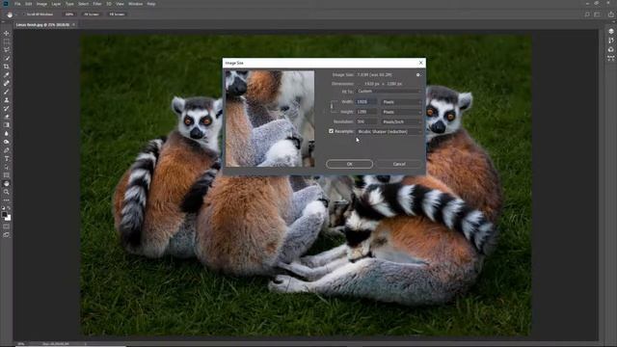Open the Edit Toolbar three-dots button
The width and height of the screenshot is (617, 347).
[7, 200]
